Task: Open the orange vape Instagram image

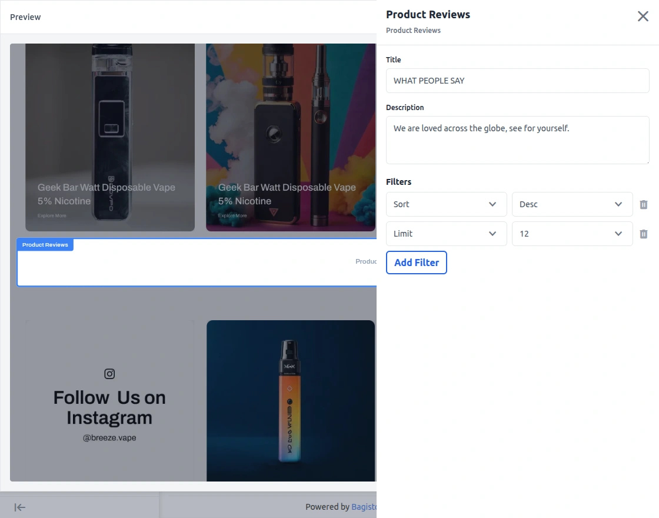Action: point(291,401)
